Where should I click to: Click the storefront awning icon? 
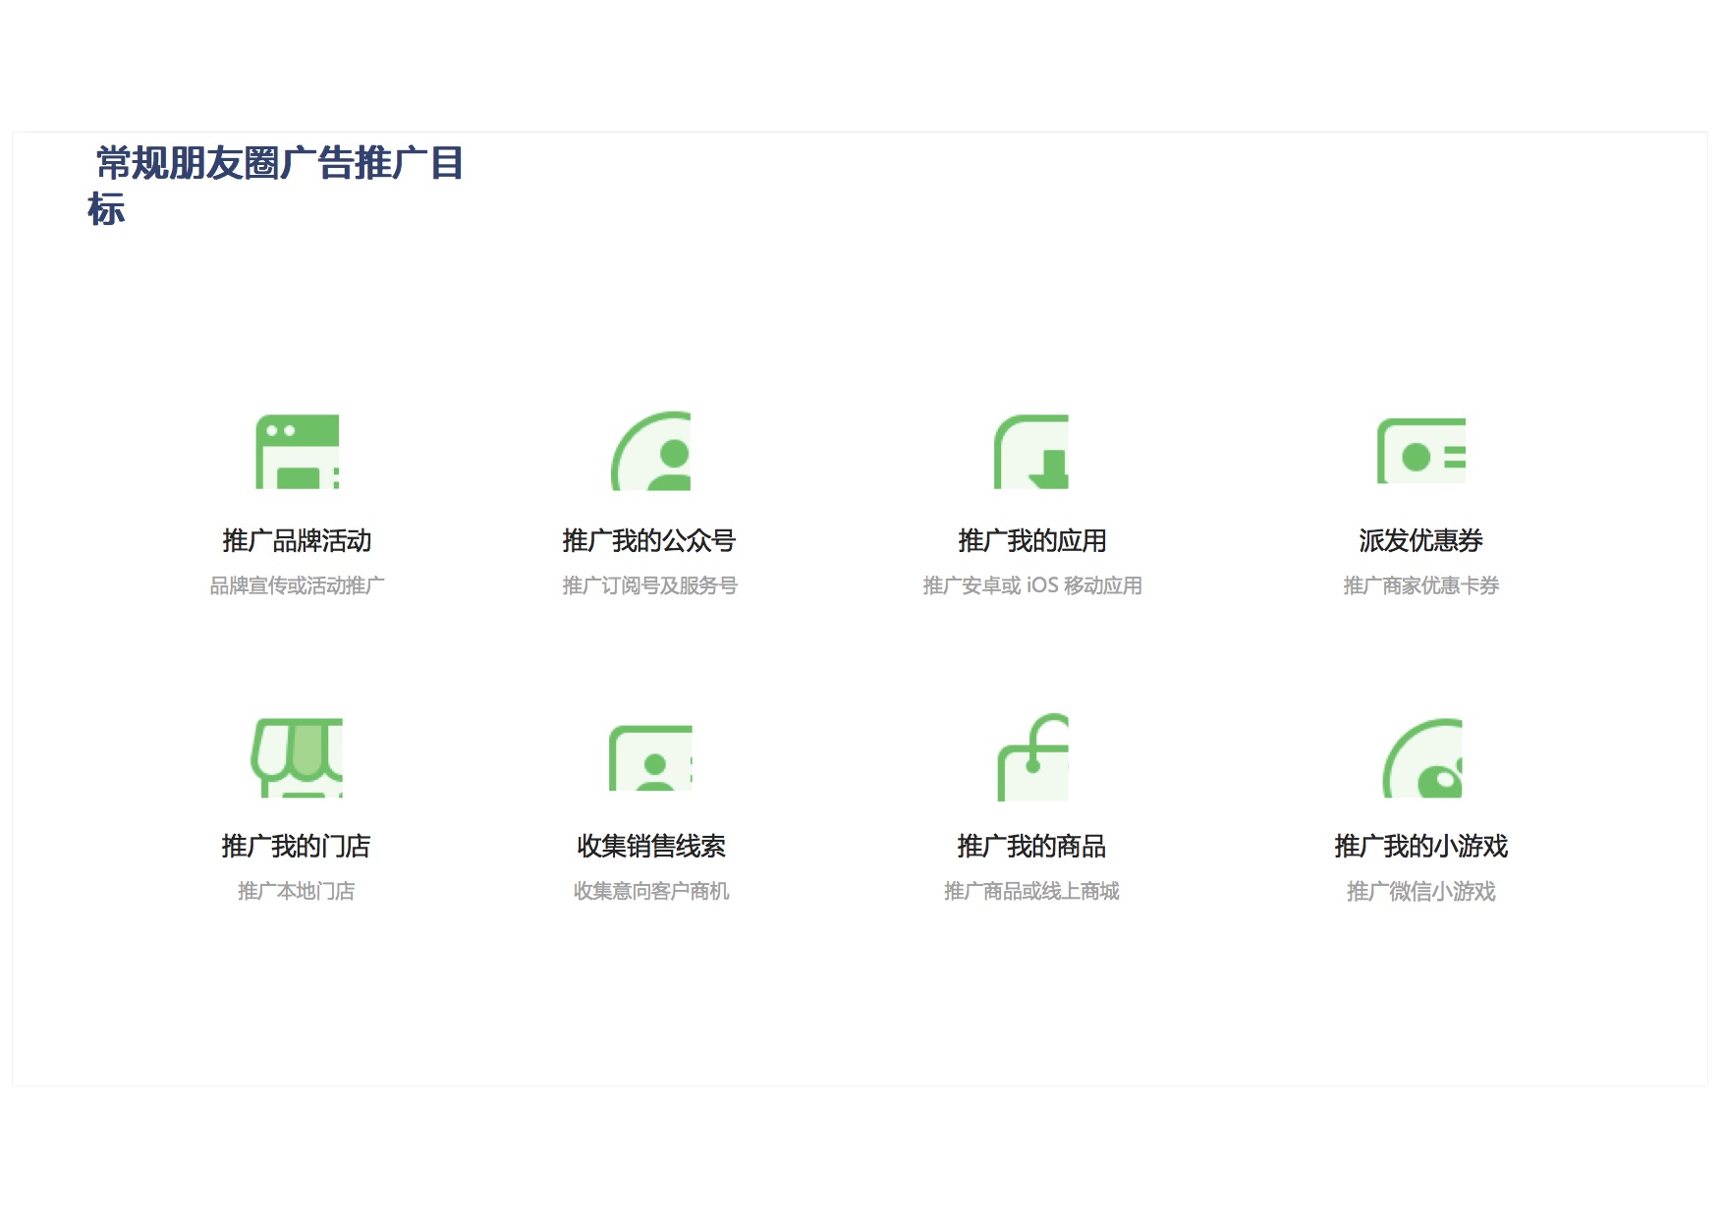(297, 757)
